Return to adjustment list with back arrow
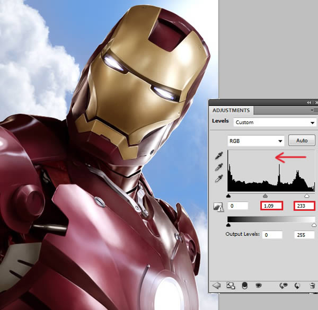 (x=216, y=286)
